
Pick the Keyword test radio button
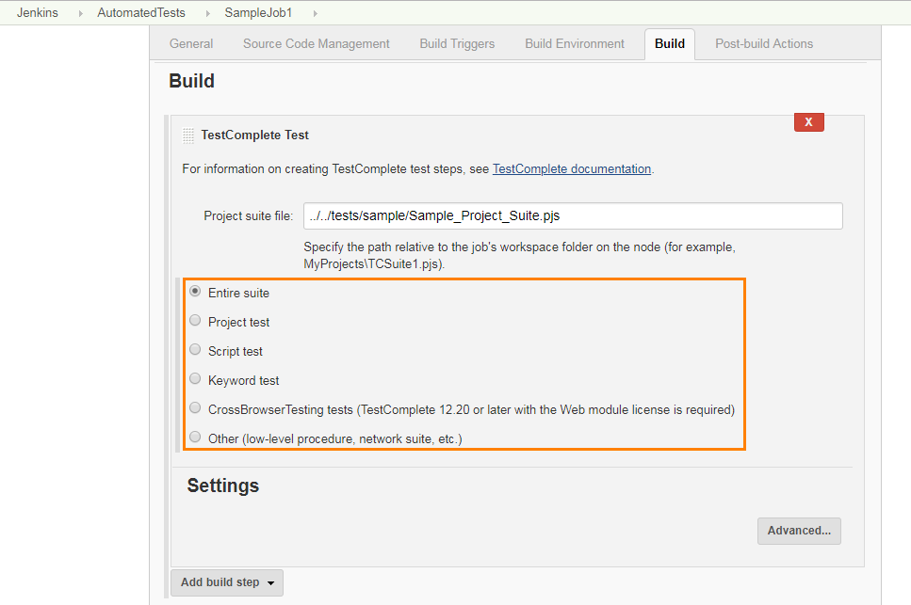195,379
